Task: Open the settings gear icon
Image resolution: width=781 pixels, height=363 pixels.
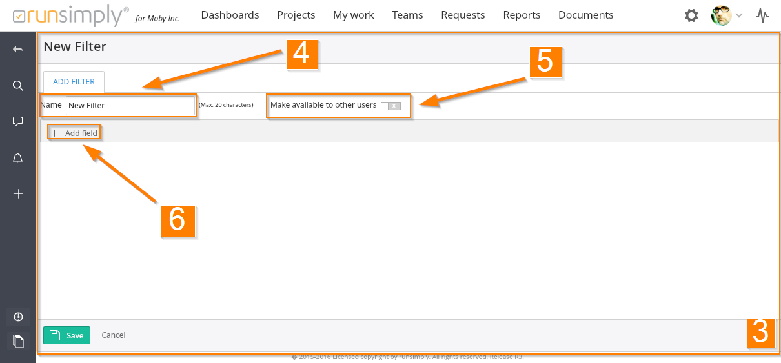Action: (x=691, y=15)
